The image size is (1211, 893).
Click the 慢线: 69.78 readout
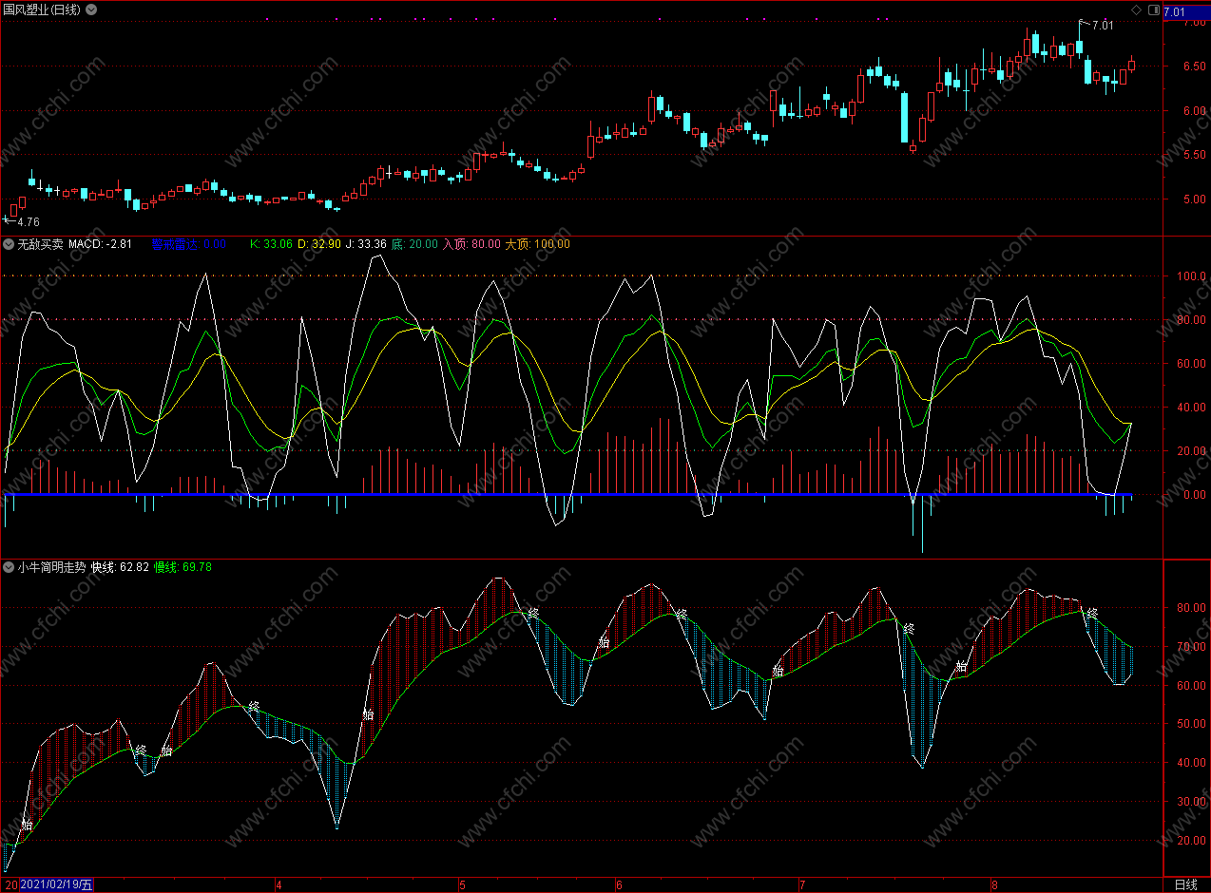pyautogui.click(x=183, y=567)
